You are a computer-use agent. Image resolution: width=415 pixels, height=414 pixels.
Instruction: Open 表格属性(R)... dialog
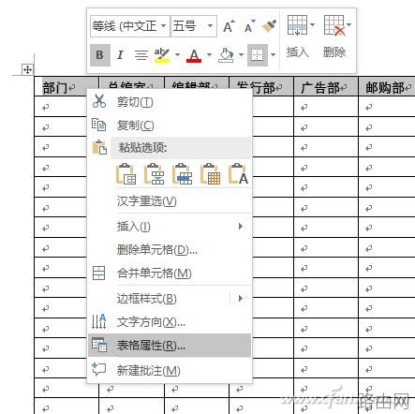click(169, 346)
